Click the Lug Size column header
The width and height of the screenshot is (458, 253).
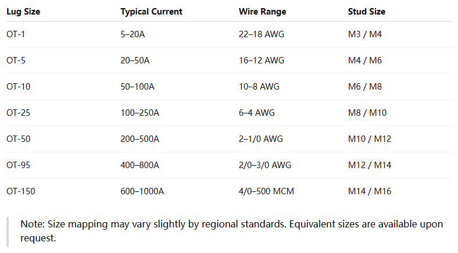click(x=23, y=12)
